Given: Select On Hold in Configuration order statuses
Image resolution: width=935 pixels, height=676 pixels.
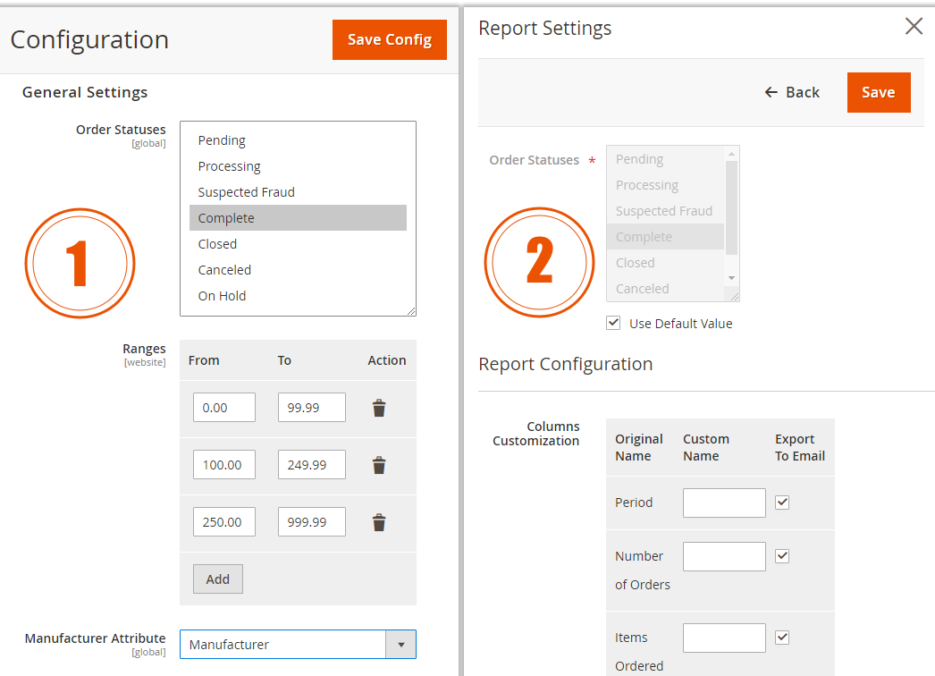Looking at the screenshot, I should 298,296.
